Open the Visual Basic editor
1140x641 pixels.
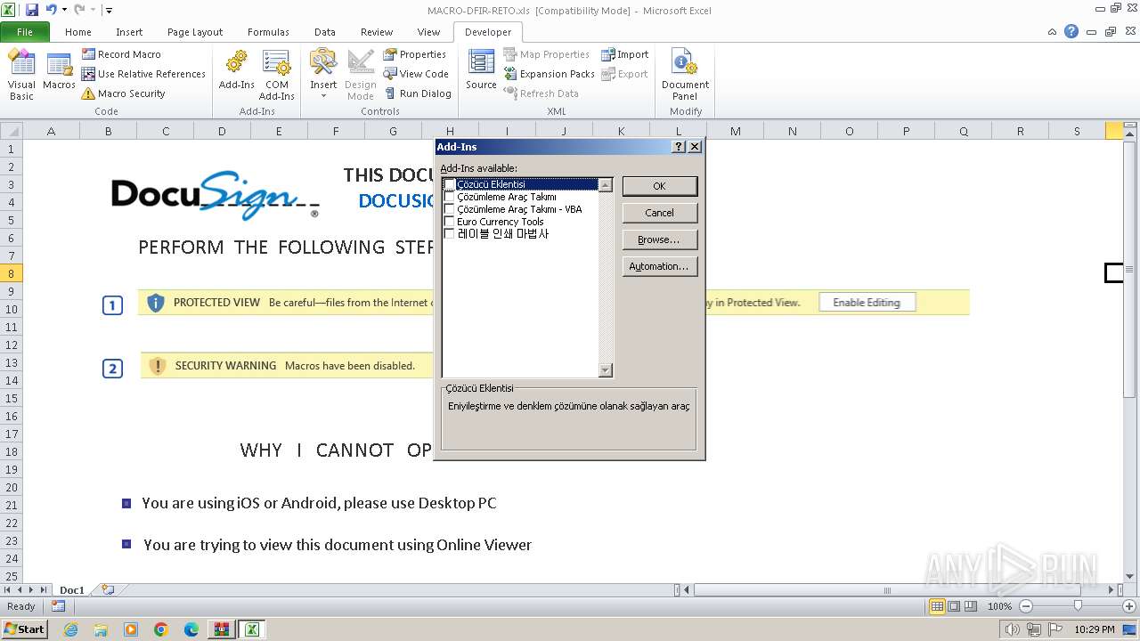click(21, 75)
